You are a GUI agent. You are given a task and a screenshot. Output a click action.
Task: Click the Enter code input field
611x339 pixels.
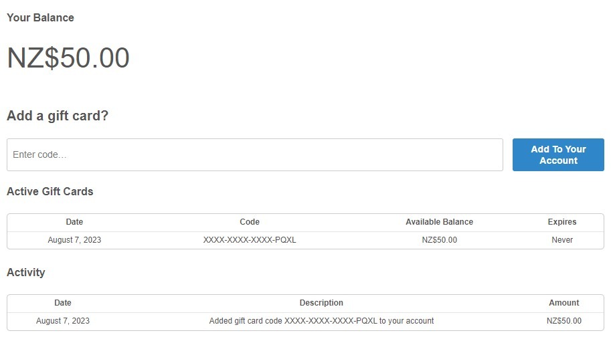click(254, 155)
